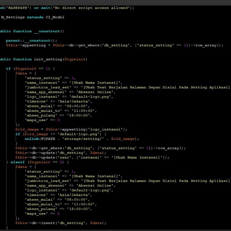231x231 pixels.
Task: Click the insert('db_setting' statement
Action: pyautogui.click(x=61, y=223)
